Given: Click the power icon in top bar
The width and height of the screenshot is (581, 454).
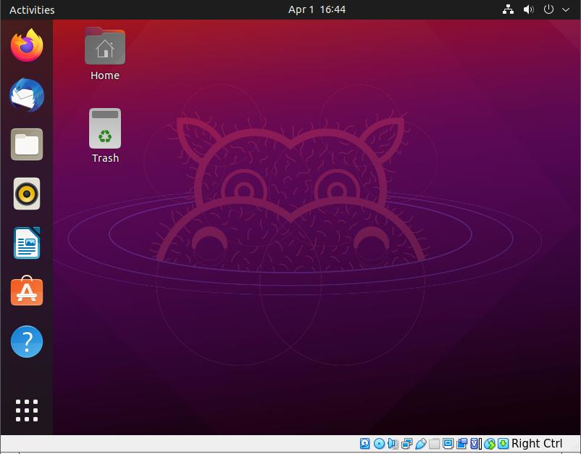Looking at the screenshot, I should point(548,9).
